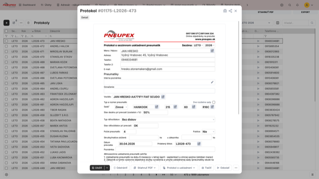Open the Sezóna LETO dropdown
Screen dimensions: 319x179
click(198, 46)
